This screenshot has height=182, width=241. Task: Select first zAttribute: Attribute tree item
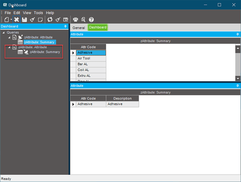(x=38, y=37)
